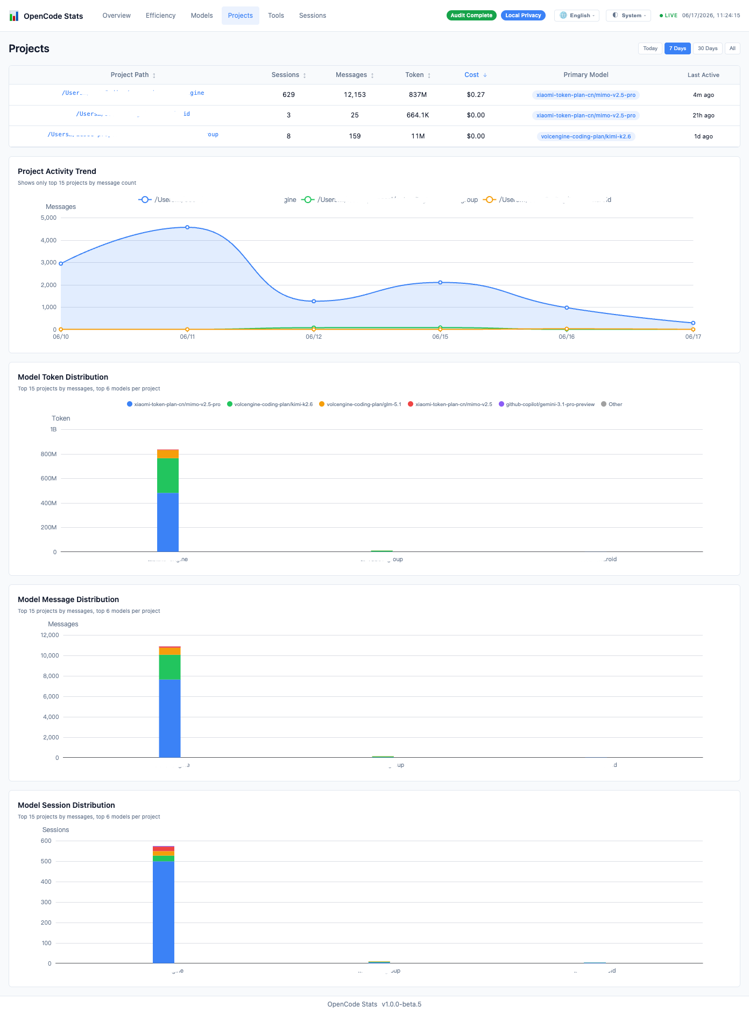Viewport: 749px width, 1013px height.
Task: Click the half-moon theme icon
Action: (615, 16)
